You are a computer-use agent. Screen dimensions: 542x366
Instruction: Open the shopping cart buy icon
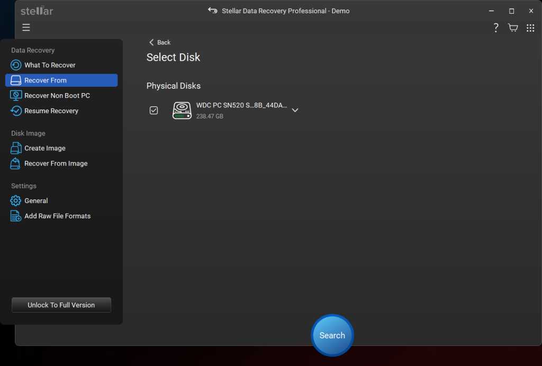tap(513, 28)
